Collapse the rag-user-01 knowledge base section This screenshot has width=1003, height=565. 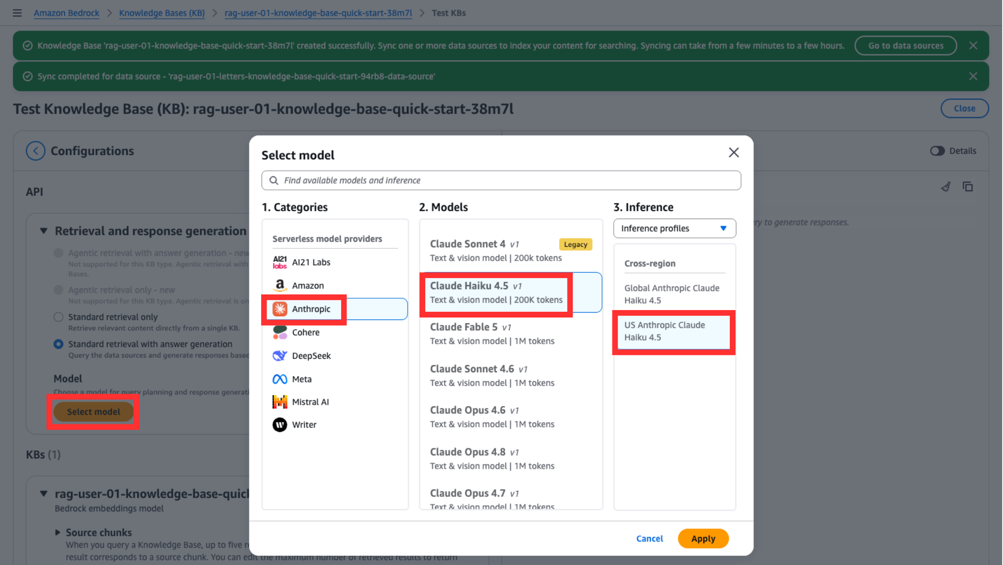44,494
